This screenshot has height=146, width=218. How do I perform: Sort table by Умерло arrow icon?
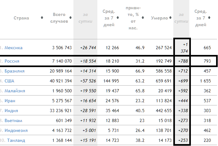pos(170,18)
